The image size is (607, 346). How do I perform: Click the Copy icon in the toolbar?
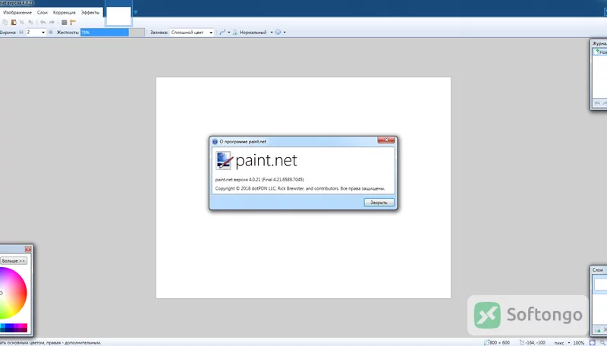pyautogui.click(x=5, y=23)
